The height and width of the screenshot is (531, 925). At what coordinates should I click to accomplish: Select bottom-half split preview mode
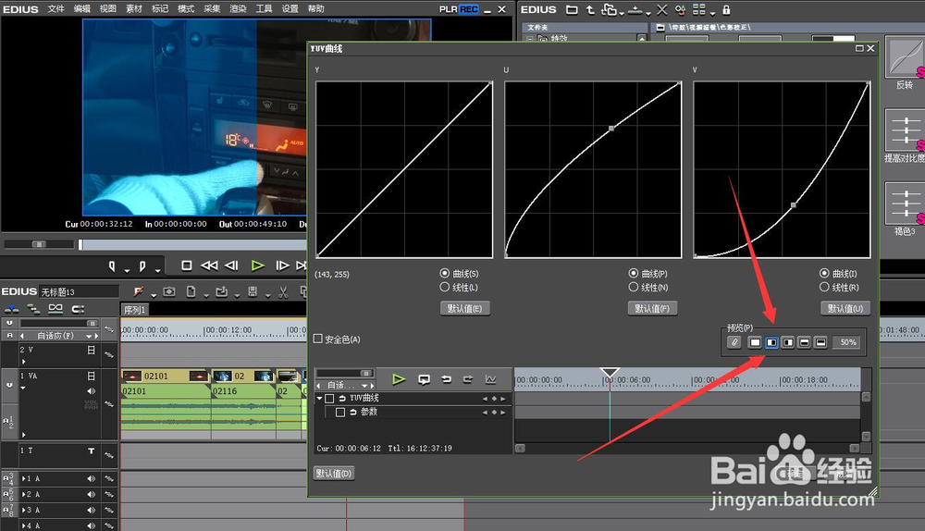[820, 342]
